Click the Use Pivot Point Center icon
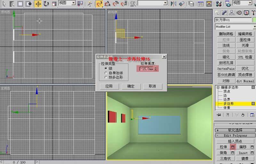The image size is (256, 164). pyautogui.click(x=80, y=4)
